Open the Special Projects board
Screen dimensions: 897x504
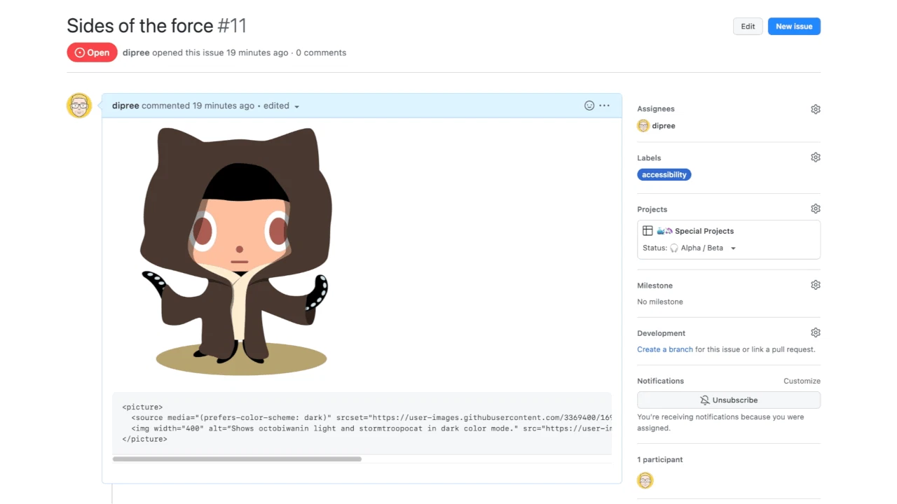click(x=704, y=231)
